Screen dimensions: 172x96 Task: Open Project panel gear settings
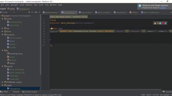36,13
